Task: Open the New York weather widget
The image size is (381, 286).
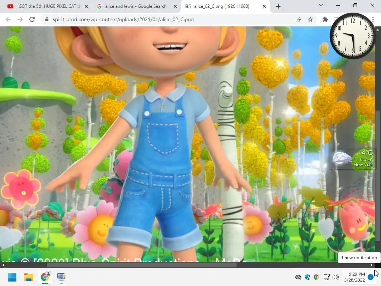Action: pos(352,159)
